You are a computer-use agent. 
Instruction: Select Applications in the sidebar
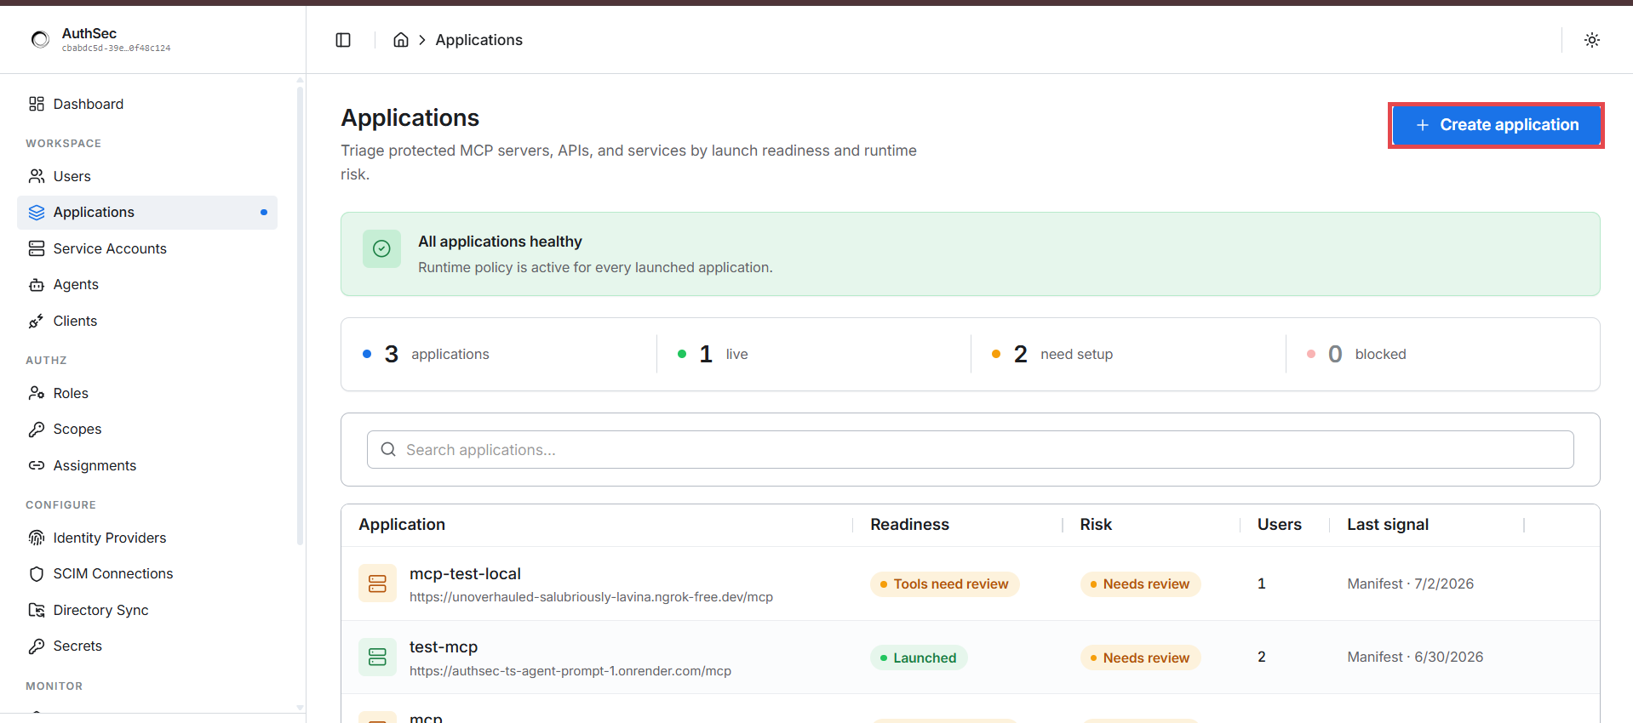pyautogui.click(x=147, y=213)
